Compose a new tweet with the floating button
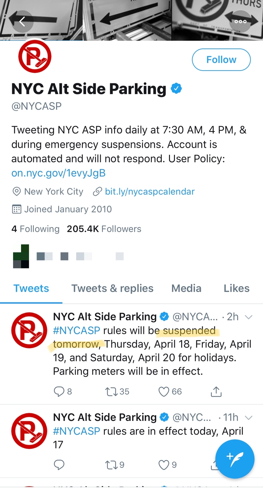The image size is (263, 489). 235,459
